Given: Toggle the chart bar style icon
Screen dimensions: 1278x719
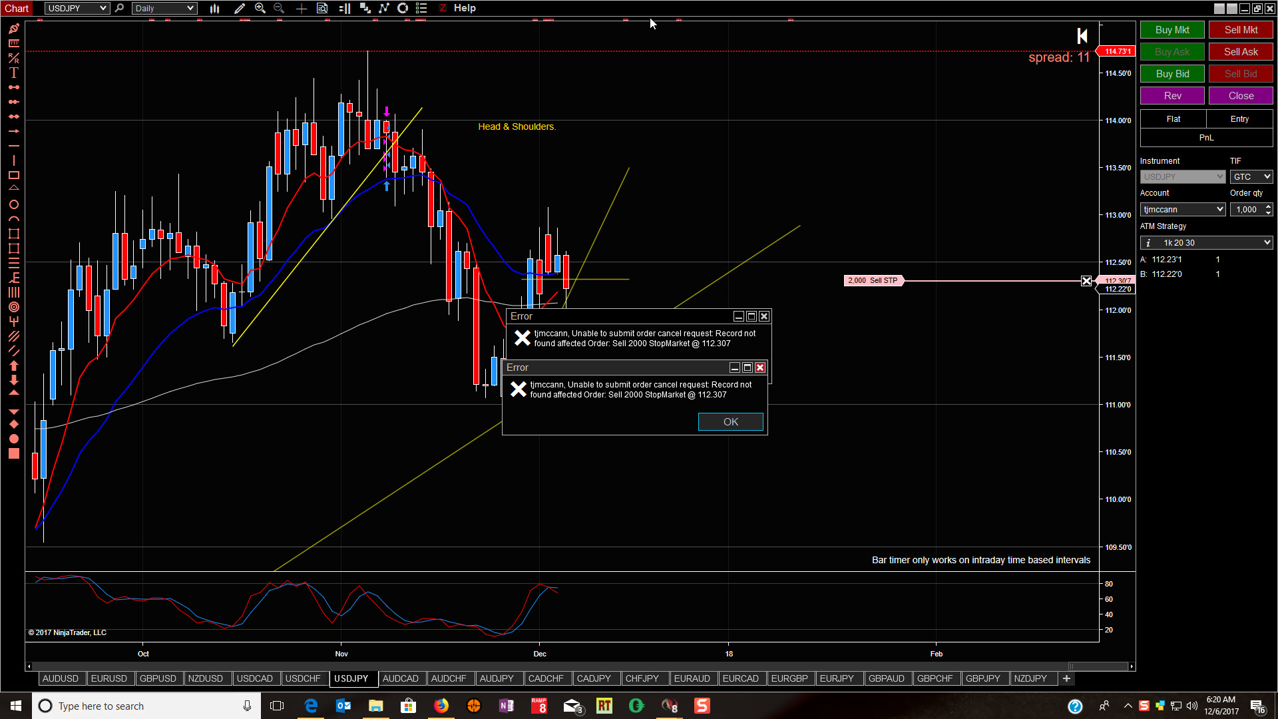Looking at the screenshot, I should tap(214, 9).
